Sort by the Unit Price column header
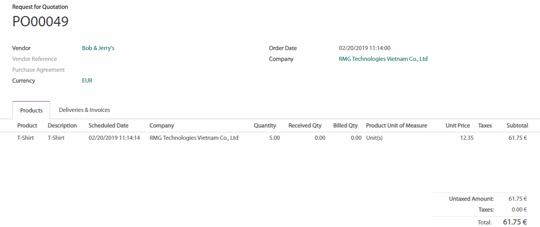Viewport: 540px width, 227px height. pyautogui.click(x=457, y=125)
